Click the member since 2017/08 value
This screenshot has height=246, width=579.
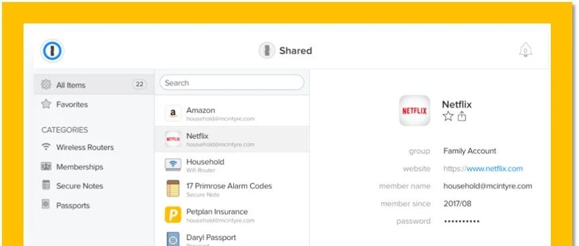tap(457, 203)
